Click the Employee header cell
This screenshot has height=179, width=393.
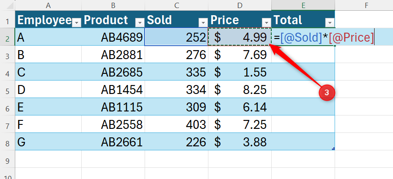(x=48, y=19)
